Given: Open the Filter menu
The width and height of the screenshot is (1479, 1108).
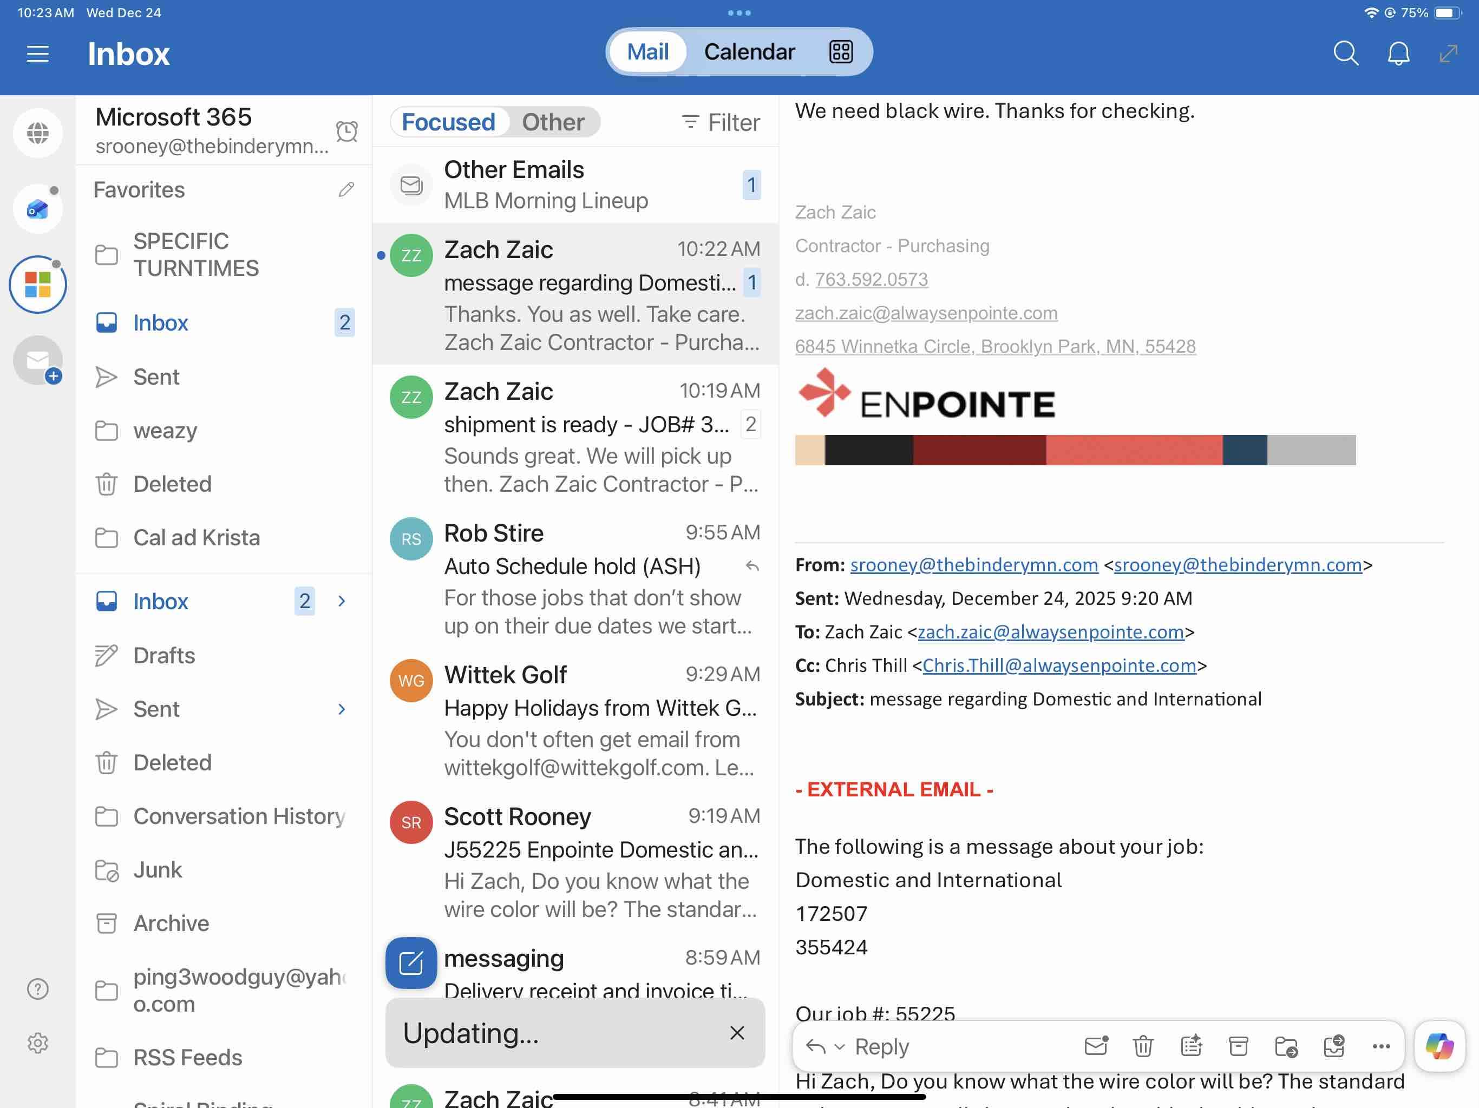Looking at the screenshot, I should (x=721, y=122).
